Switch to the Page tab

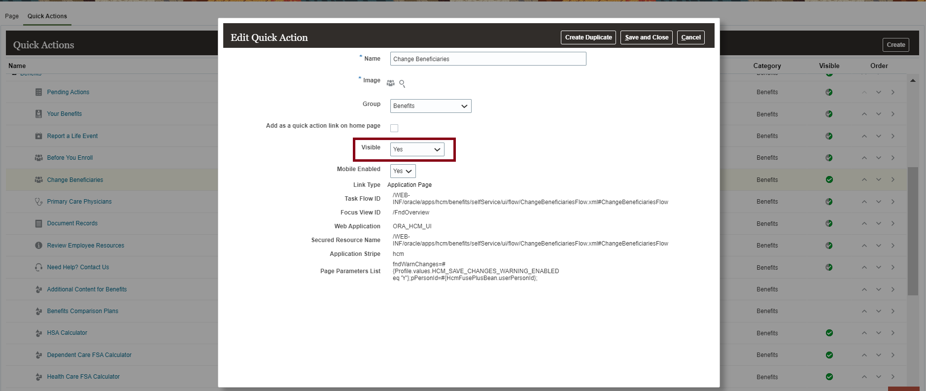tap(12, 16)
